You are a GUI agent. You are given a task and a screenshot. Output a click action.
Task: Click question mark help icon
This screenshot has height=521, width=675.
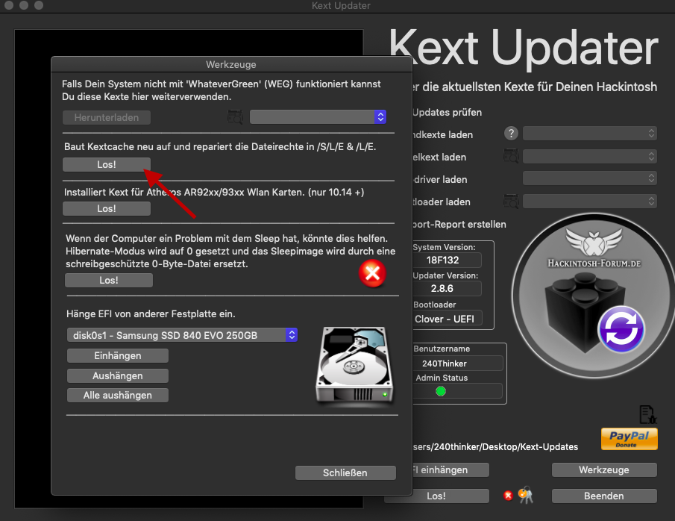point(511,134)
